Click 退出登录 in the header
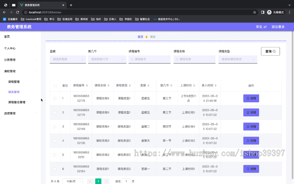This screenshot has width=294, height=184. point(278,27)
